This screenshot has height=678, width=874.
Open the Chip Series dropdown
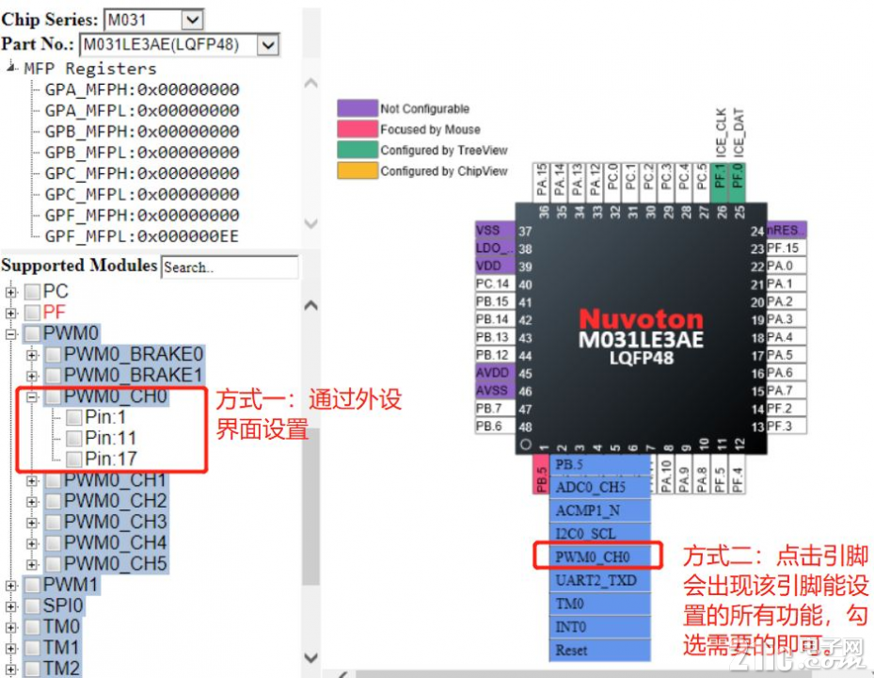(192, 20)
